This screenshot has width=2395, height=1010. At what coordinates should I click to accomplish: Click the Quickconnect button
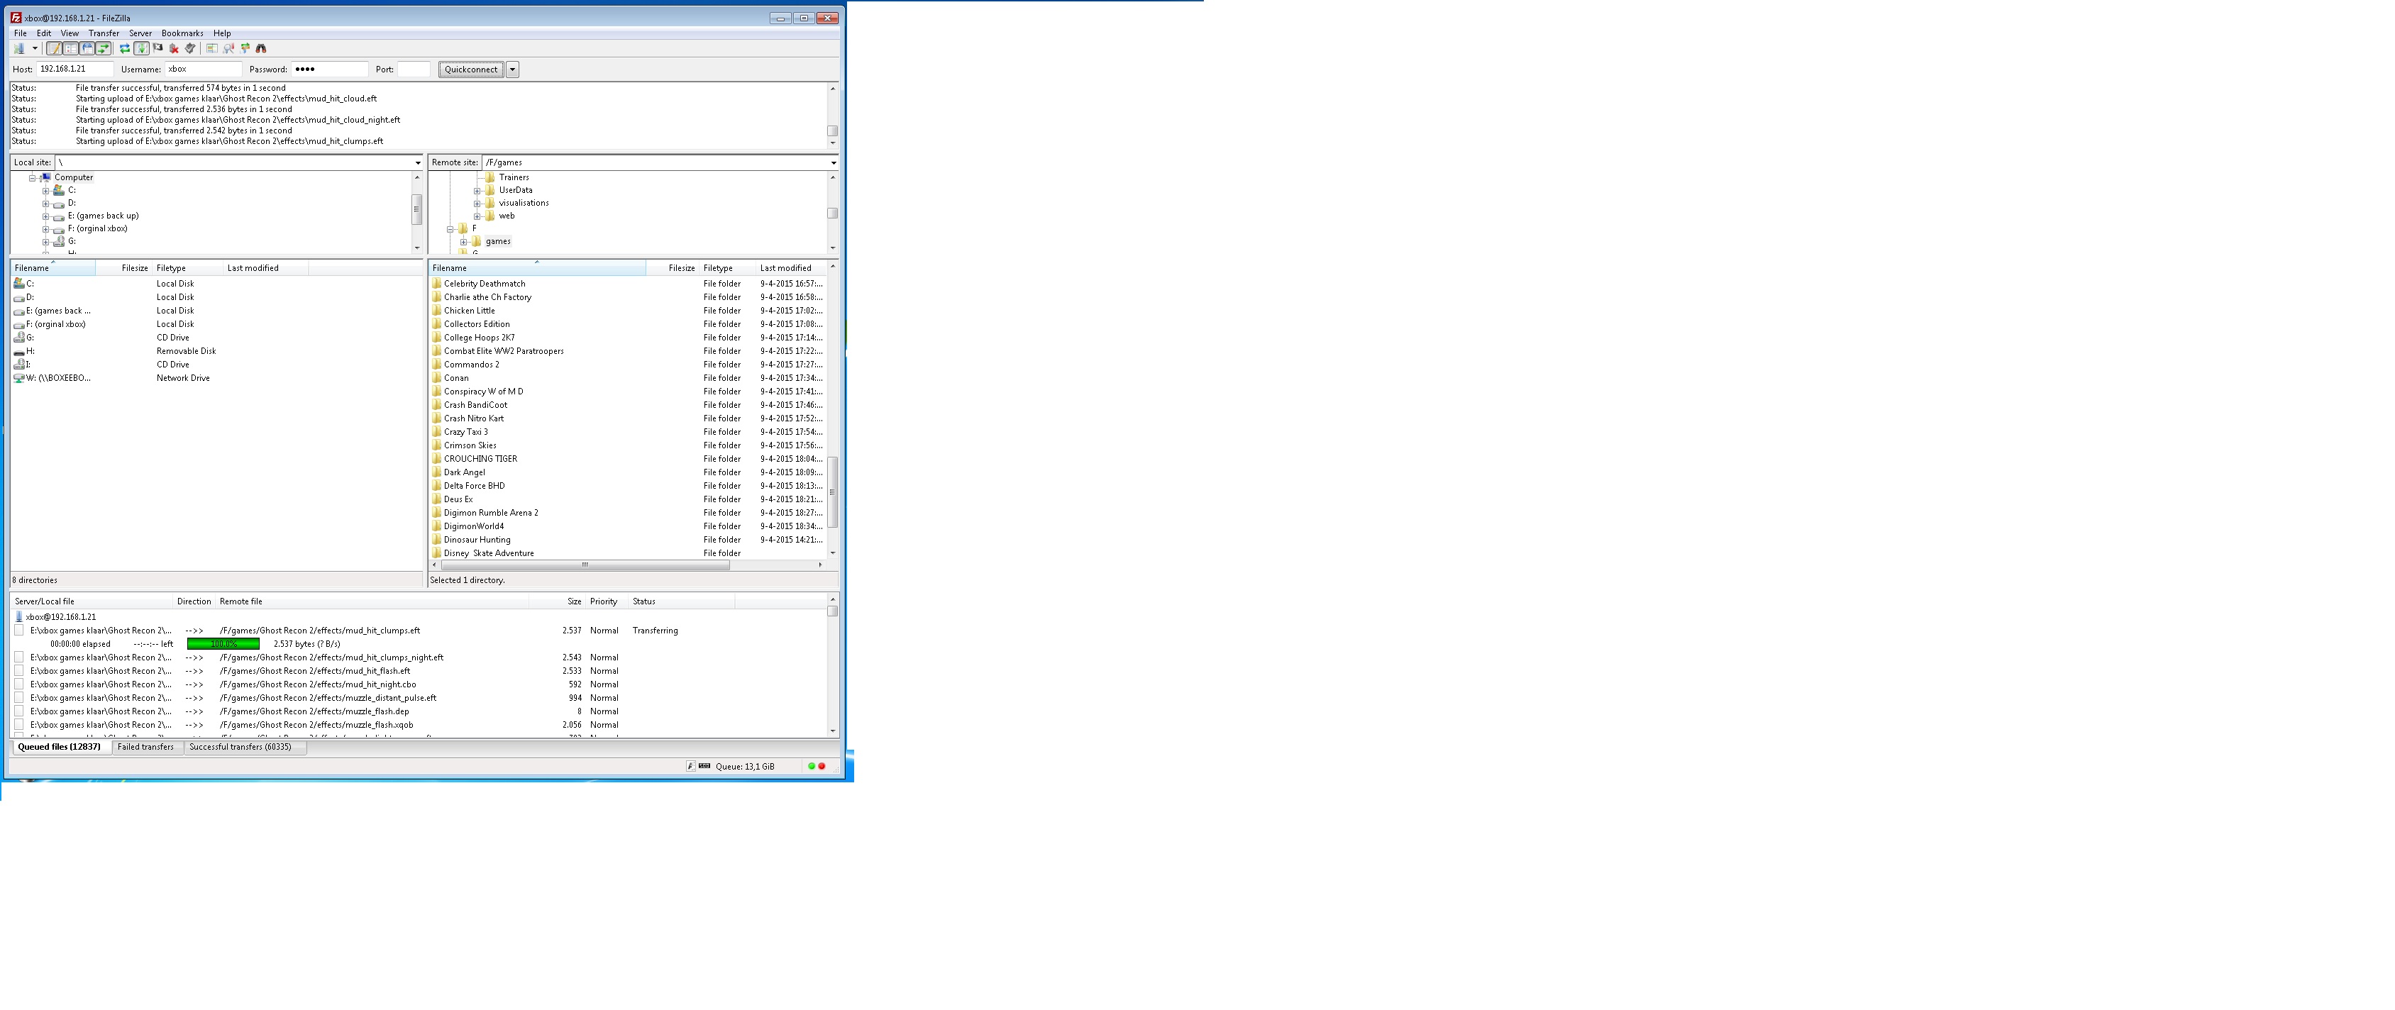(x=470, y=70)
